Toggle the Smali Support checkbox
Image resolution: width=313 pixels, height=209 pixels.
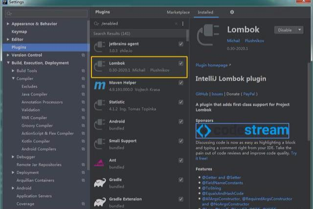click(180, 141)
